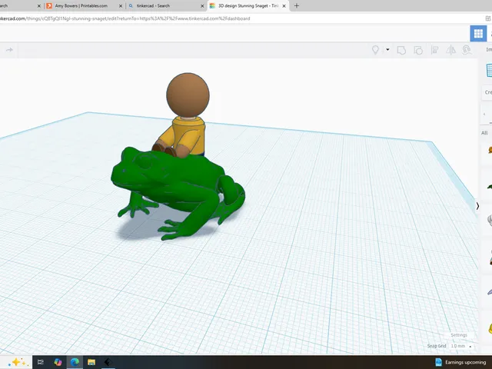Click the Group shapes toolbar icon
This screenshot has height=369, width=492.
(401, 50)
